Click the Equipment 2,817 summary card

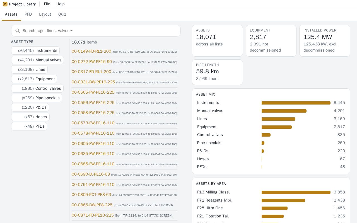pyautogui.click(x=271, y=41)
